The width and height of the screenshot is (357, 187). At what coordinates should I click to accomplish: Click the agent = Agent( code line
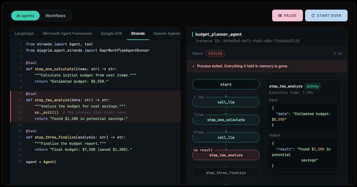[41, 162]
